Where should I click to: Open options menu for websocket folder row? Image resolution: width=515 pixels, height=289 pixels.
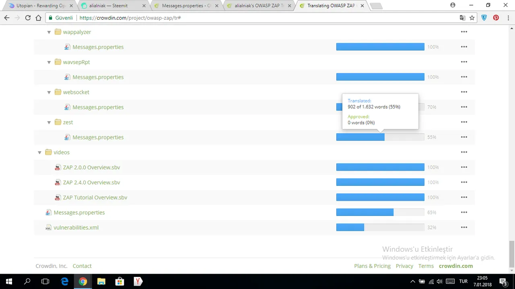[464, 92]
